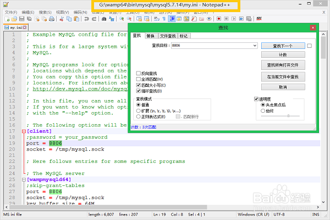Click the Cut scissors icon
The width and height of the screenshot is (330, 220).
62,19
